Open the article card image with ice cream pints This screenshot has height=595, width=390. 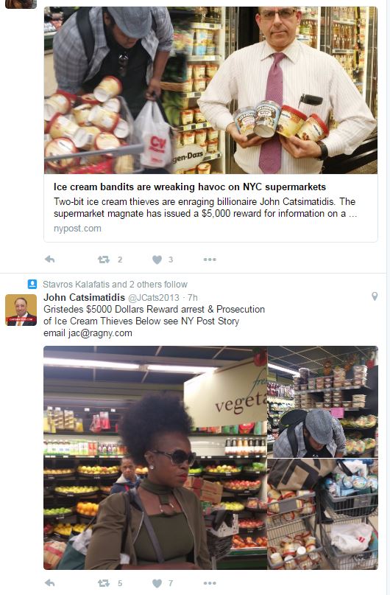tap(211, 90)
